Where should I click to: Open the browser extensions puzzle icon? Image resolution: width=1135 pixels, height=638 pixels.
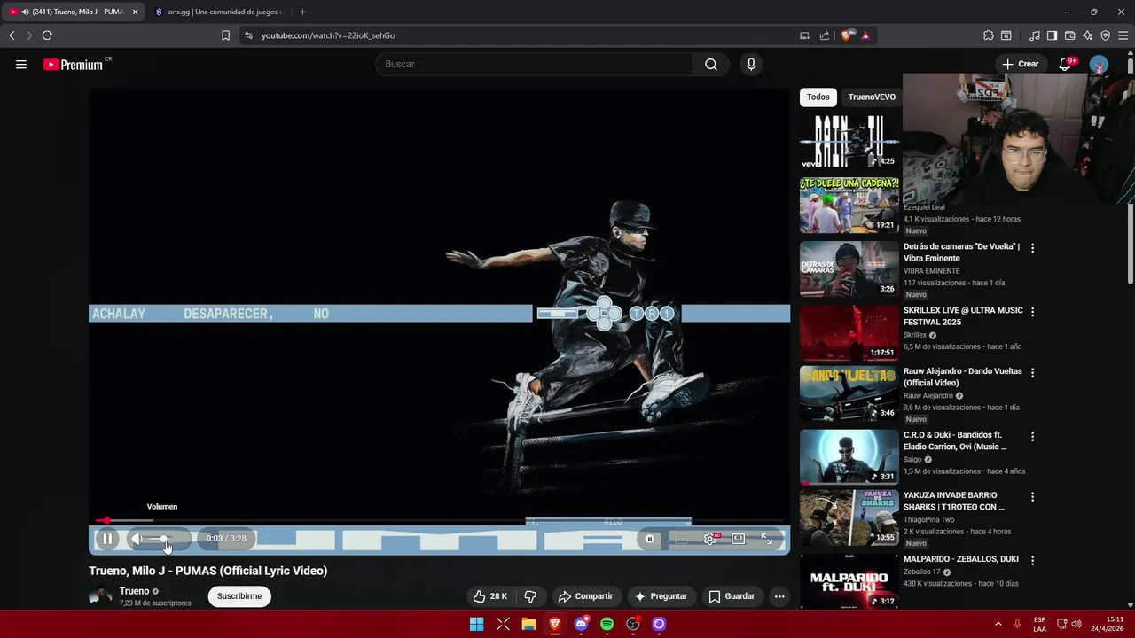pyautogui.click(x=989, y=35)
